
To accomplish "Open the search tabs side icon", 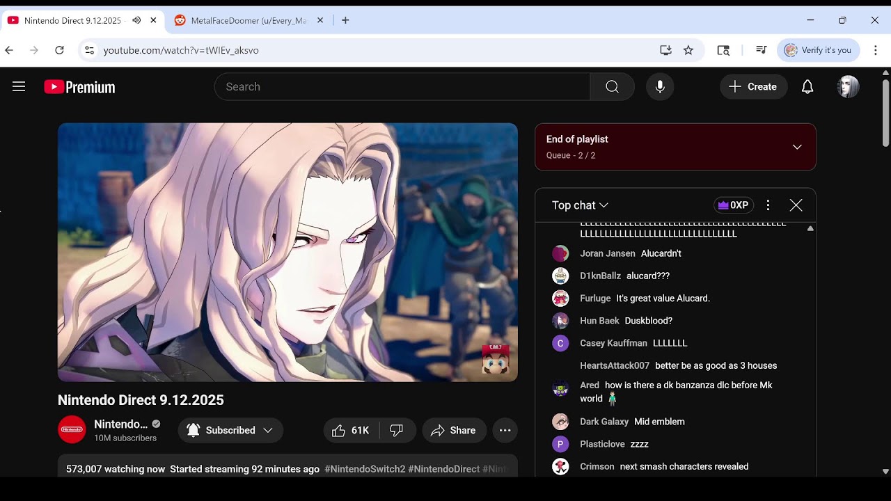I will pos(723,50).
